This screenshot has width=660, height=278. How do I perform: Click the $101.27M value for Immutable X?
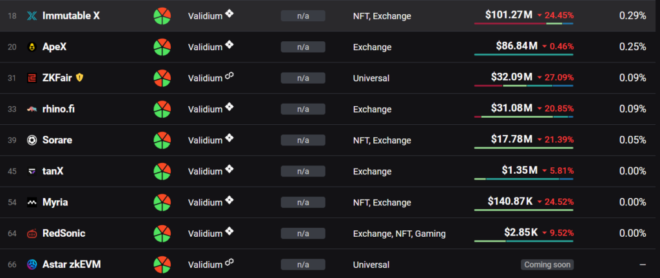point(509,14)
